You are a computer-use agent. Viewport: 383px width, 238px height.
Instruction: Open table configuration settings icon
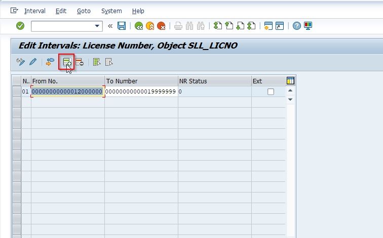coord(290,81)
